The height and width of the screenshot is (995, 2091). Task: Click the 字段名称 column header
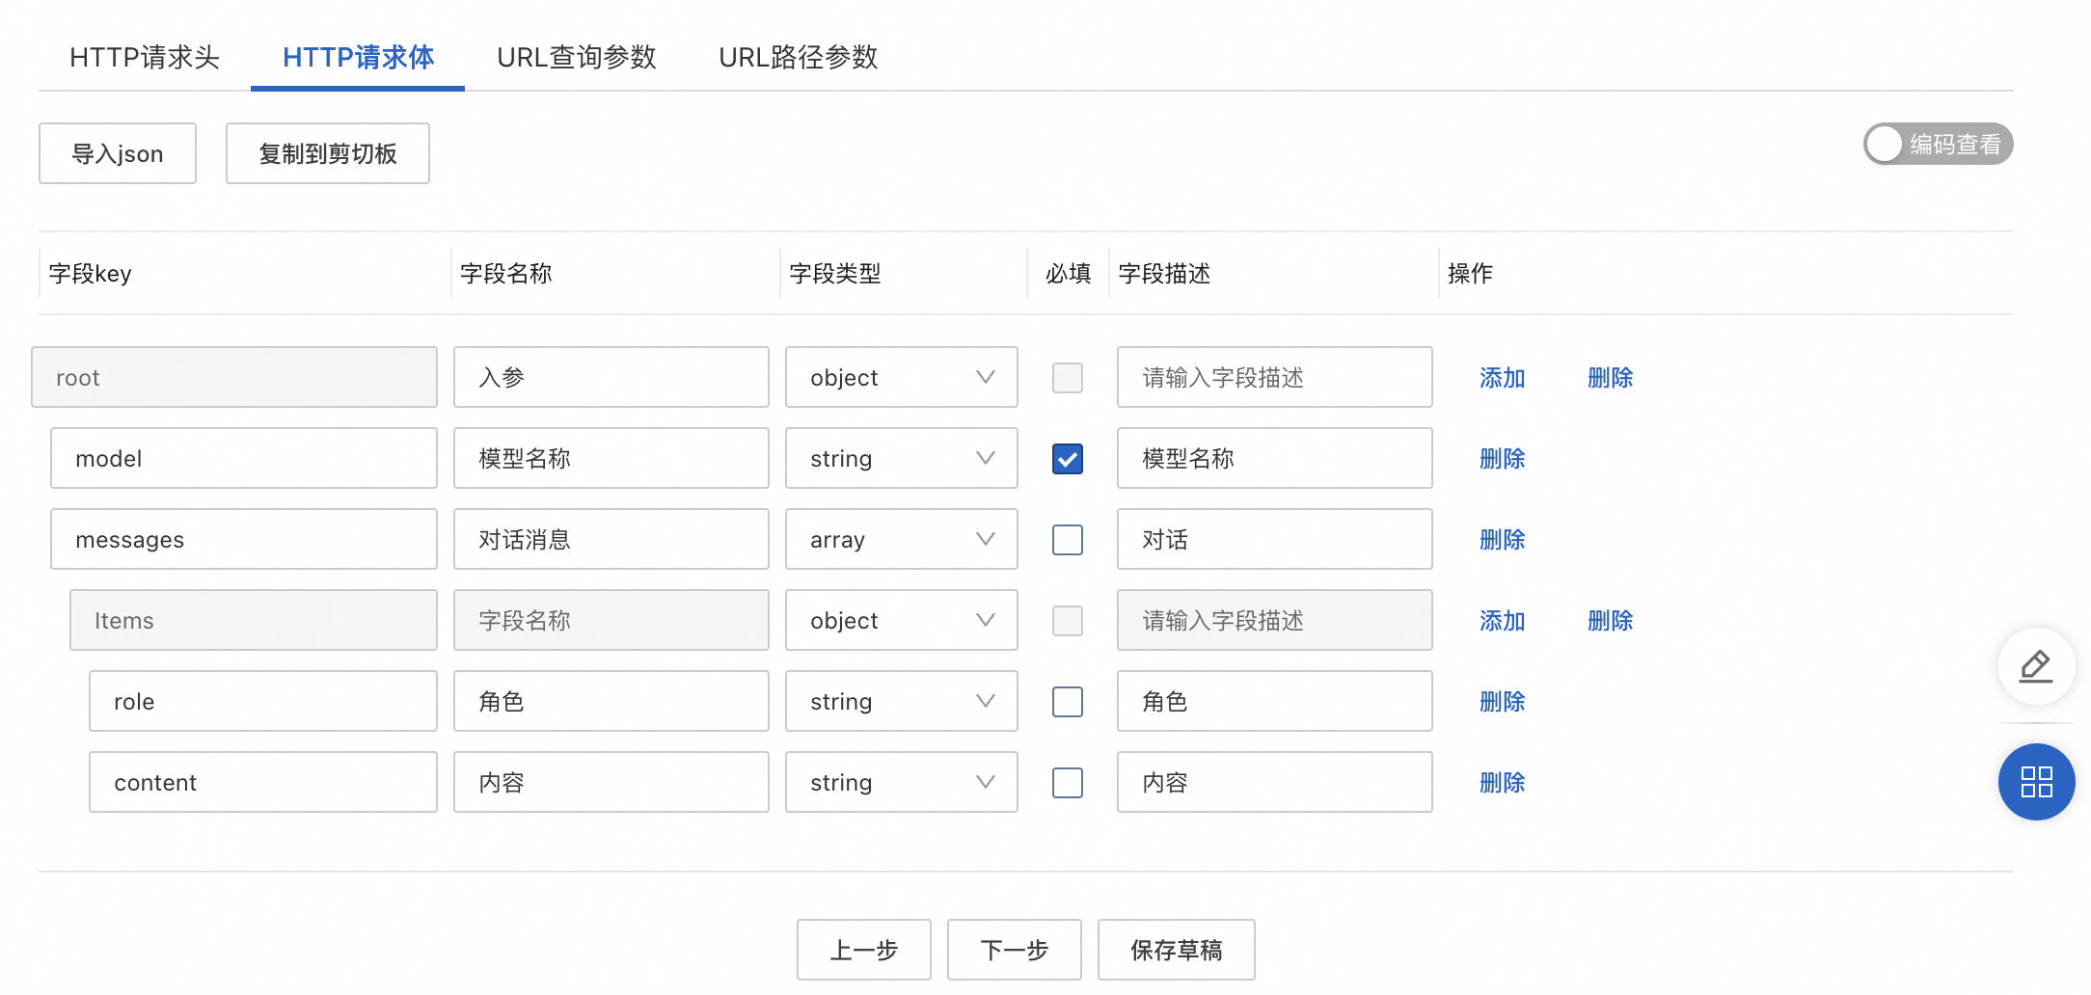(x=506, y=274)
